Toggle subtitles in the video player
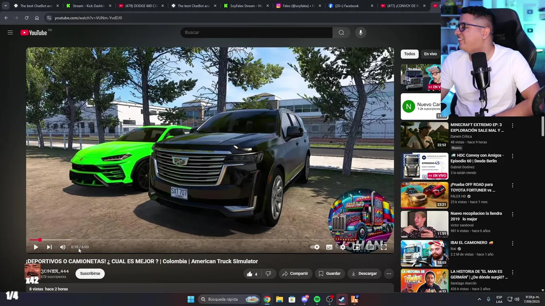Image resolution: width=545 pixels, height=306 pixels. click(329, 247)
